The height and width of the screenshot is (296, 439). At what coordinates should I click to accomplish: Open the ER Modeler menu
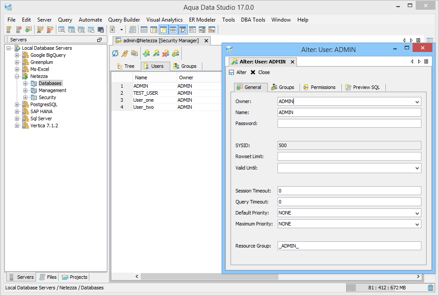click(202, 20)
